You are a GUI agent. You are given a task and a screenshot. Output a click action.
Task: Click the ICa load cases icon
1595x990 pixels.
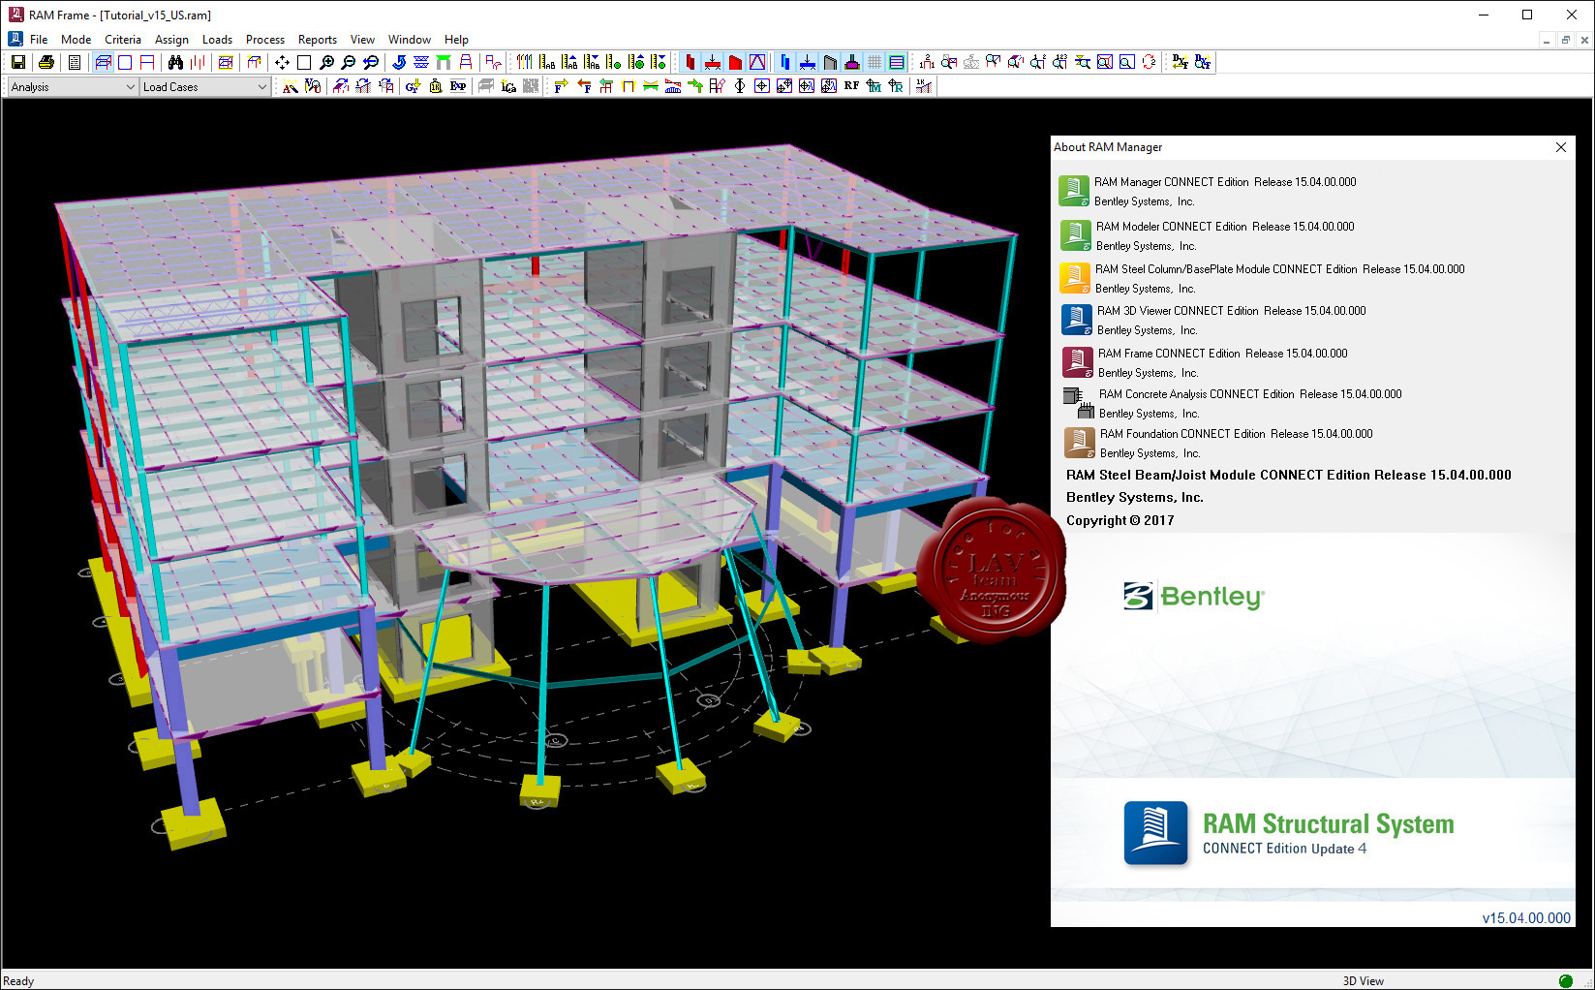508,86
